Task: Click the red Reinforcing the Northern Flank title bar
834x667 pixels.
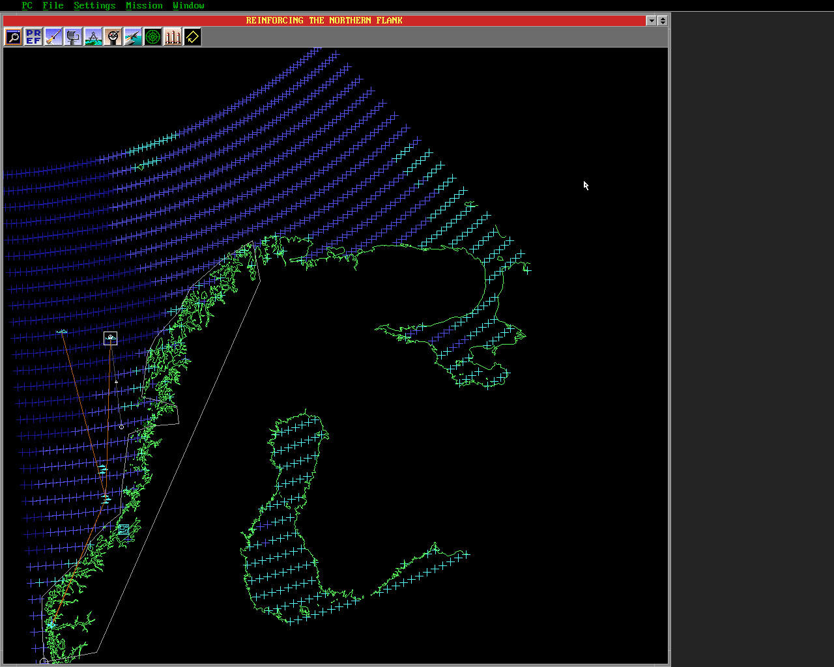Action: tap(324, 21)
